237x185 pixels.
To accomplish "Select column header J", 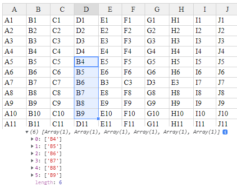I will [x=227, y=9].
